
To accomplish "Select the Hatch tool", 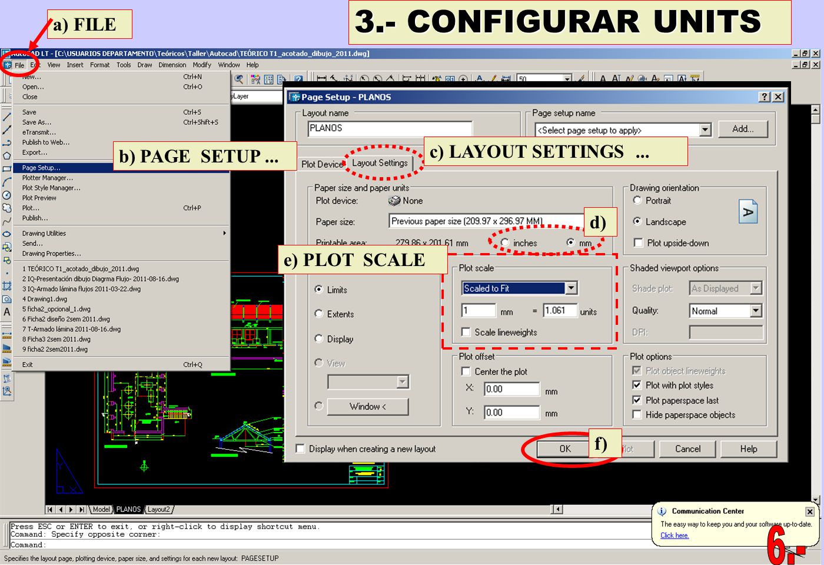I will pos(6,286).
